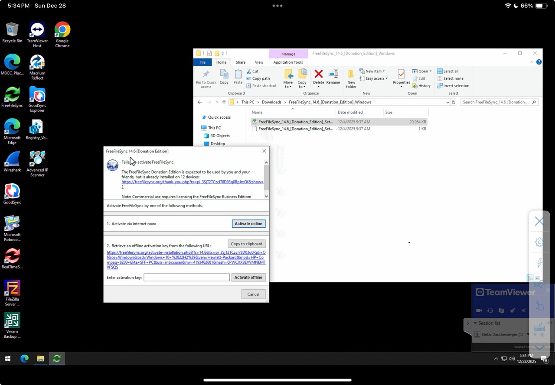This screenshot has width=555, height=385.
Task: Click the Explorer search box
Action: (499, 102)
